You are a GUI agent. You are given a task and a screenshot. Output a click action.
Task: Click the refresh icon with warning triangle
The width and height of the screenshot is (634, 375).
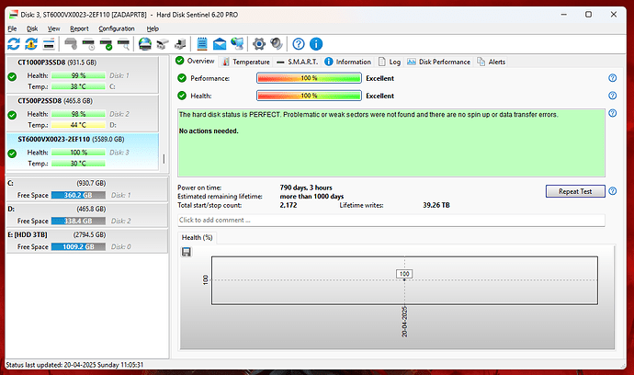click(31, 44)
